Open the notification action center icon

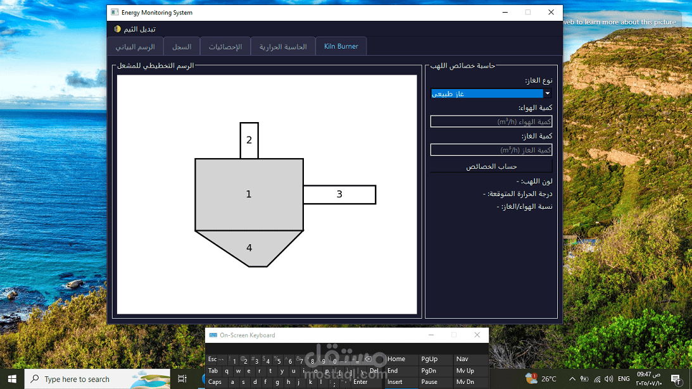pyautogui.click(x=676, y=379)
